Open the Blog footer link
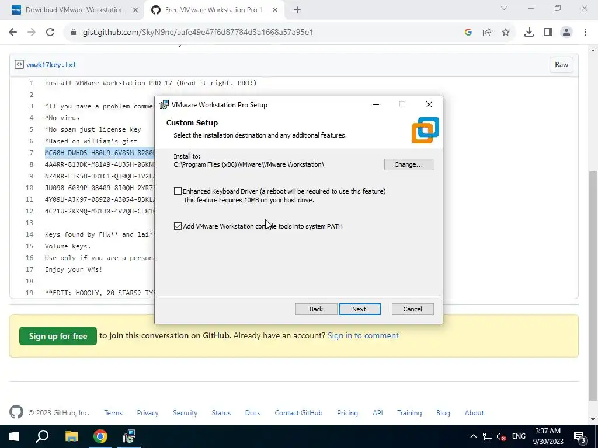598x448 pixels. 443,413
